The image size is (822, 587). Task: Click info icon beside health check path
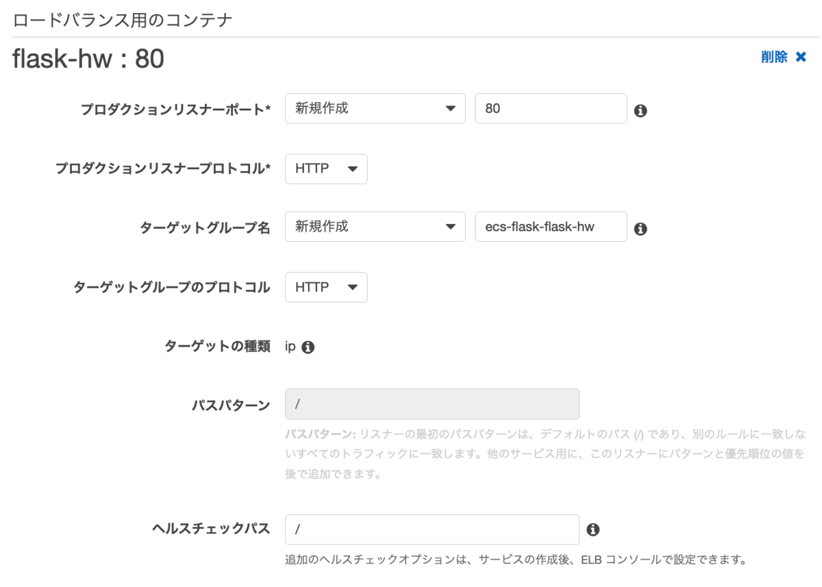[593, 529]
